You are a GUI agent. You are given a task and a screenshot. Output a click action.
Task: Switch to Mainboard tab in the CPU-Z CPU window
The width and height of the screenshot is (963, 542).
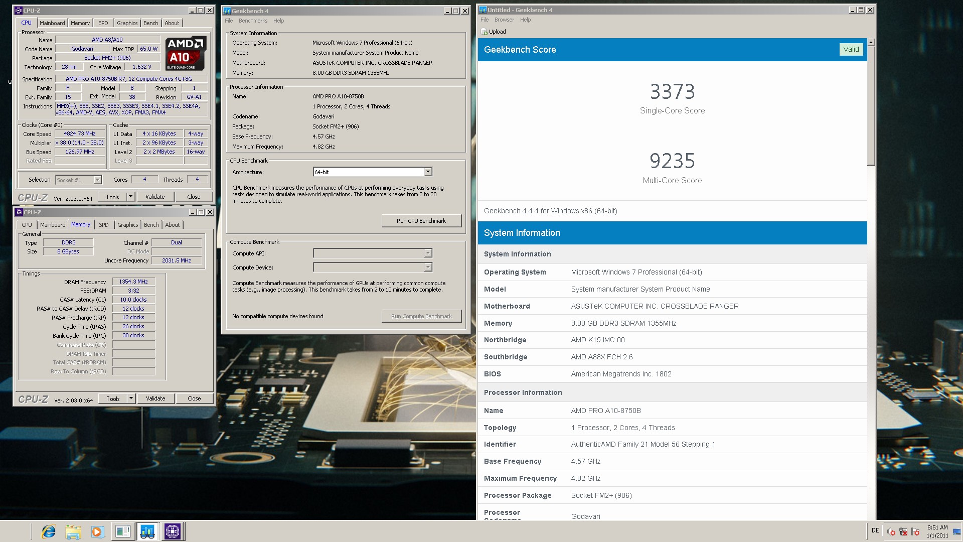52,23
